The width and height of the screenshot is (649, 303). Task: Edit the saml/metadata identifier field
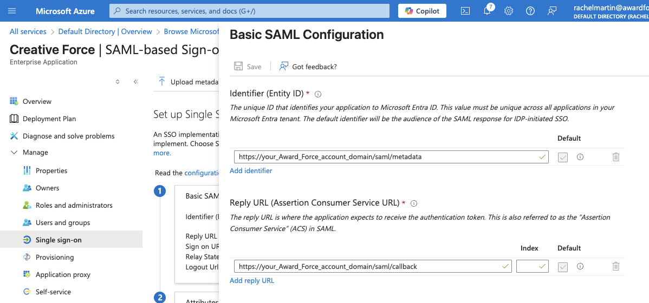click(391, 157)
